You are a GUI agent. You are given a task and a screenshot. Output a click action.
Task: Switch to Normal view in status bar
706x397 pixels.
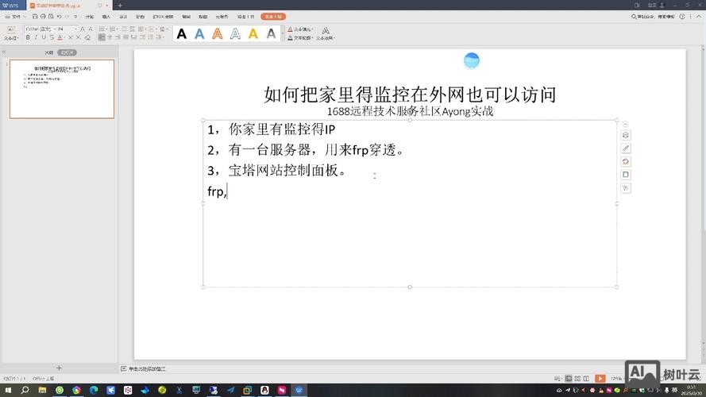[x=569, y=379]
